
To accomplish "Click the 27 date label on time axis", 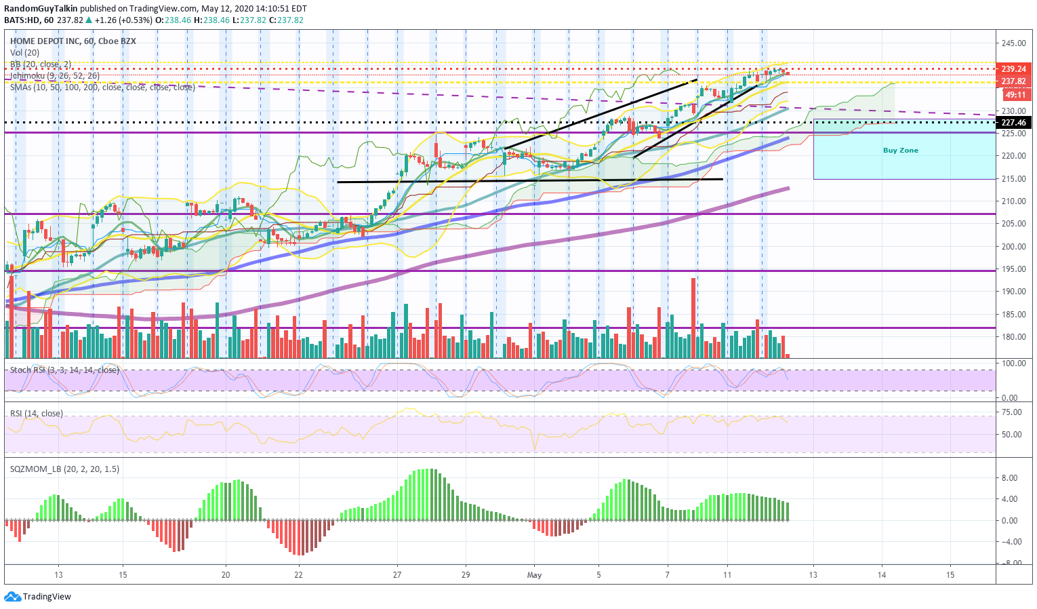I will pos(397,575).
